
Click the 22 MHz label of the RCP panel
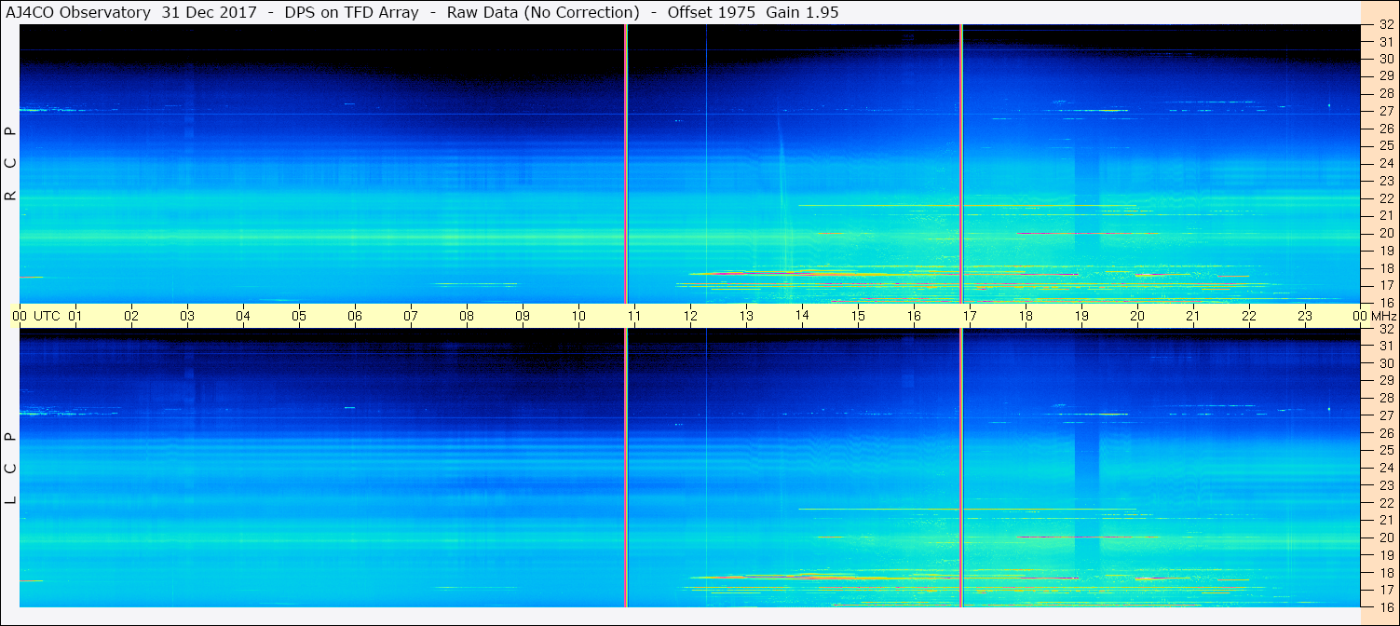1385,198
